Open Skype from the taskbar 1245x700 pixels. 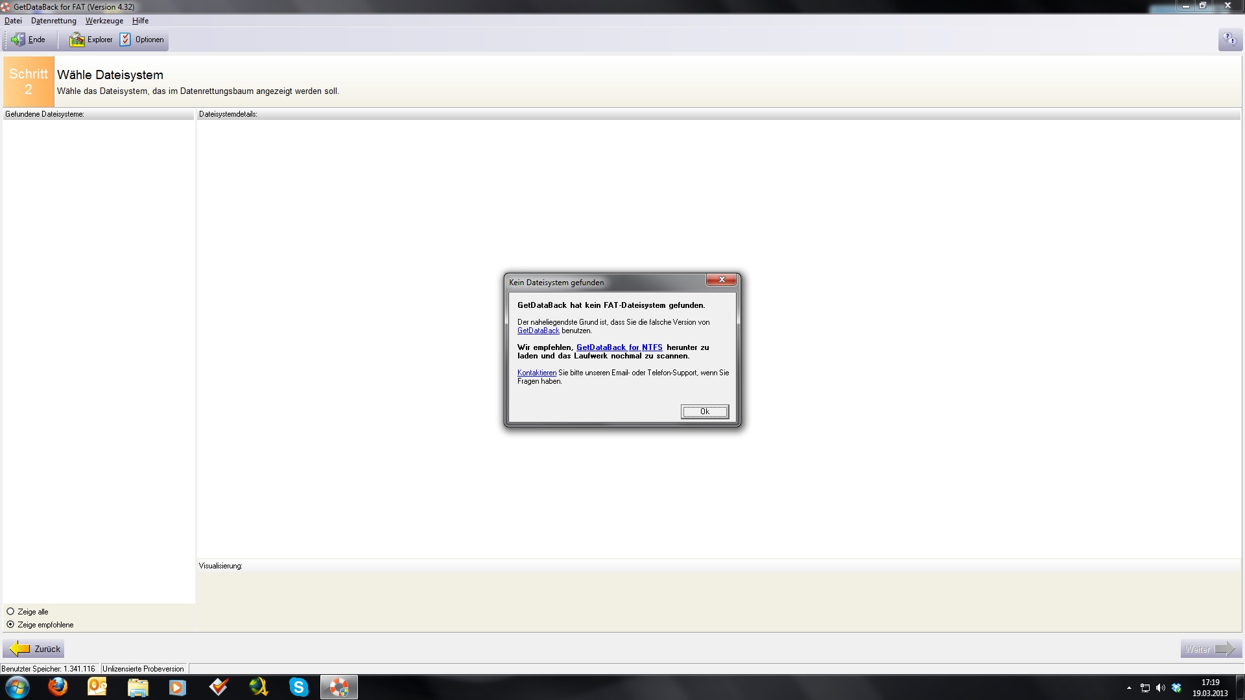pos(299,687)
